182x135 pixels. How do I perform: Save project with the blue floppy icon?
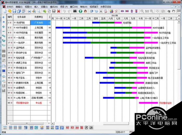tap(14, 11)
